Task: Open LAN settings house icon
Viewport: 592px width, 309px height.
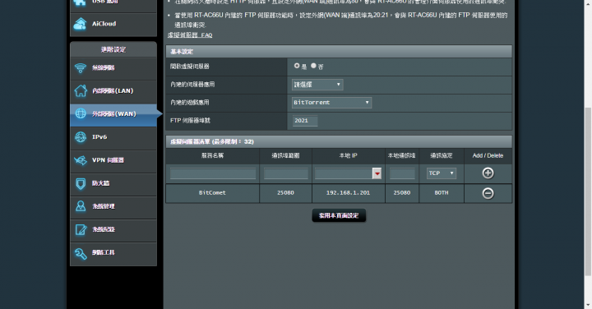Action: (81, 91)
